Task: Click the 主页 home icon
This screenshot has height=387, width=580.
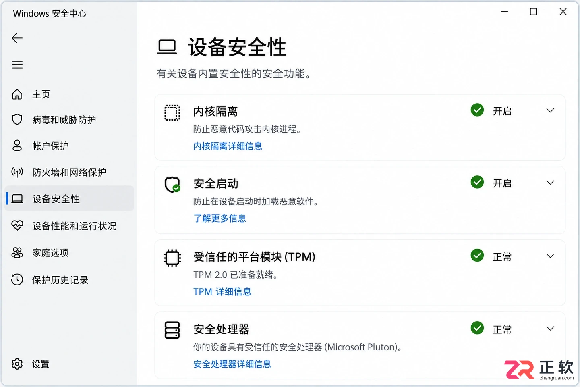Action: 17,94
